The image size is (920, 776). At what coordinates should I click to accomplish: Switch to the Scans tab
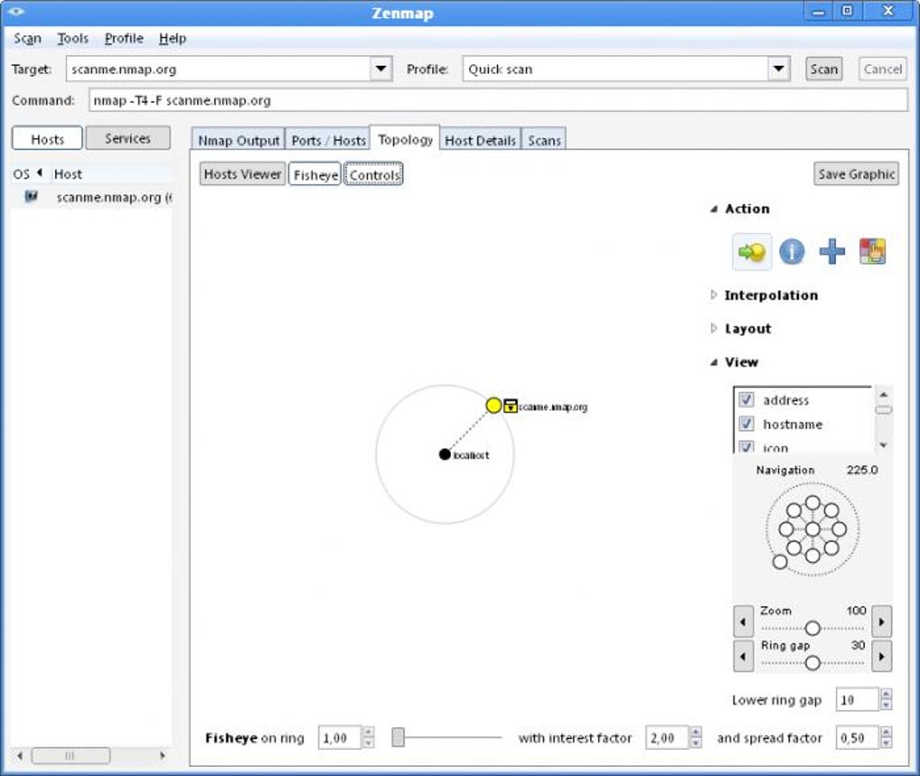(544, 140)
